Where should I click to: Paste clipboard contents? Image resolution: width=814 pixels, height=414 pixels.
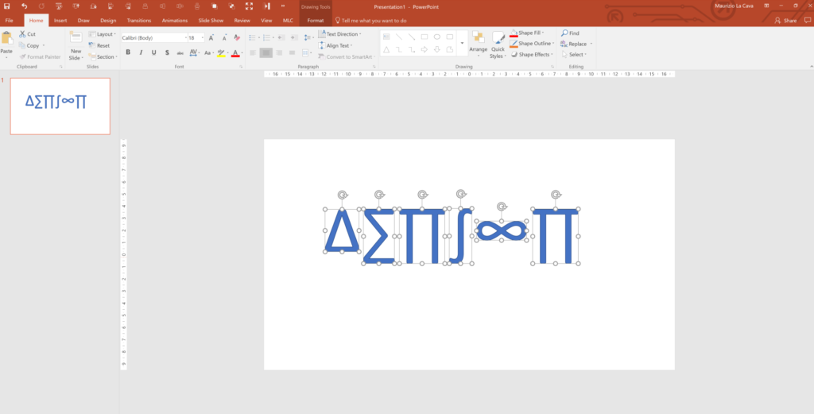(x=6, y=44)
